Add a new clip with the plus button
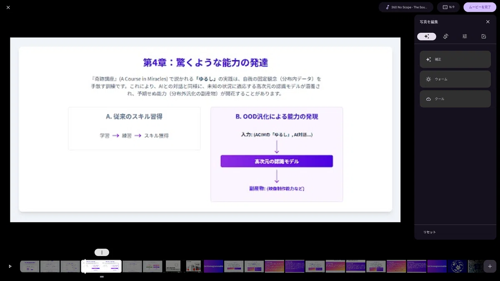 coord(490,266)
